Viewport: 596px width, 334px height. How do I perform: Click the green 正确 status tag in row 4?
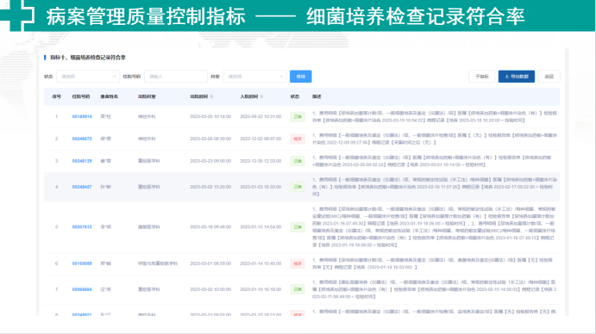click(x=298, y=187)
